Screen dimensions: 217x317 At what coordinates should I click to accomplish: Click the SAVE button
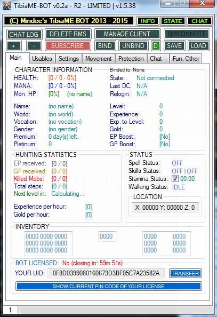pyautogui.click(x=174, y=46)
